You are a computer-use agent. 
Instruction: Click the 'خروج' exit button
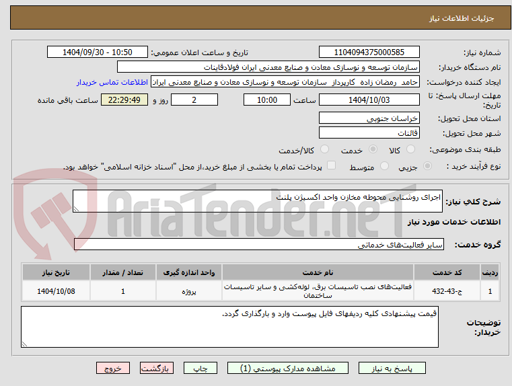(113, 368)
